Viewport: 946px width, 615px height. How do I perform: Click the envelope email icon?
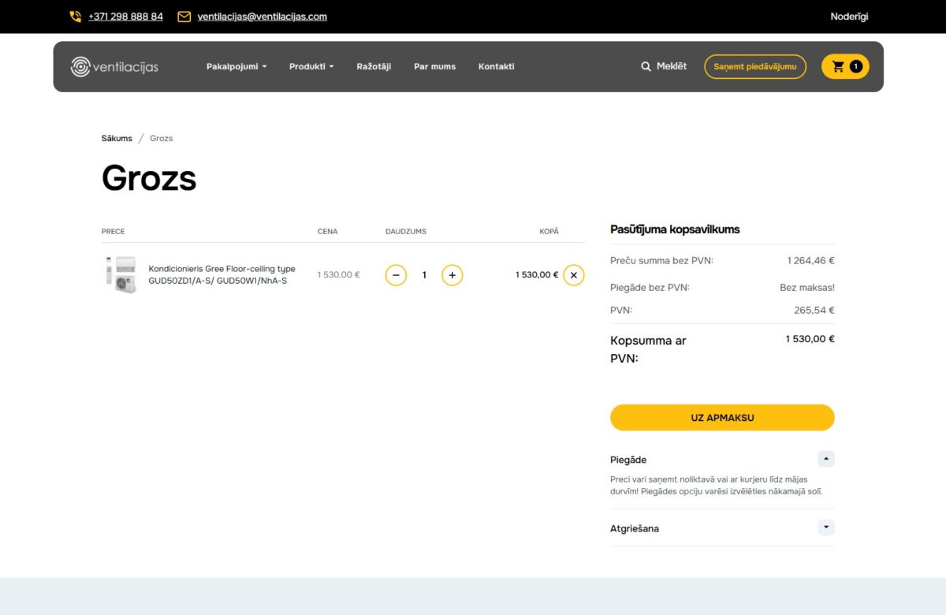click(x=184, y=17)
